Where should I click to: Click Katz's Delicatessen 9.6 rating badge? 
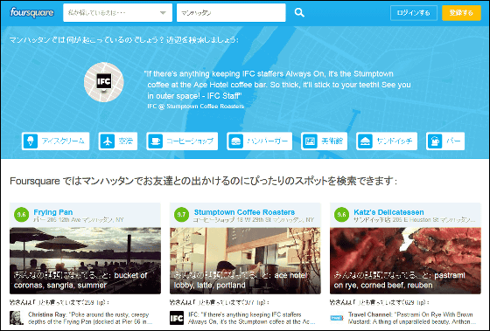coord(341,215)
